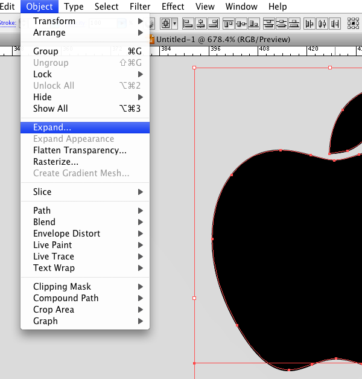Expand the Arrange submenu arrow

point(141,33)
